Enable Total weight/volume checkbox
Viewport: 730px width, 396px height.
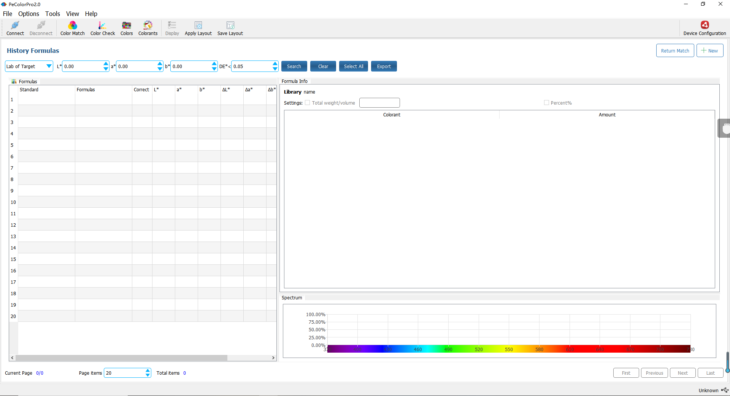click(308, 103)
